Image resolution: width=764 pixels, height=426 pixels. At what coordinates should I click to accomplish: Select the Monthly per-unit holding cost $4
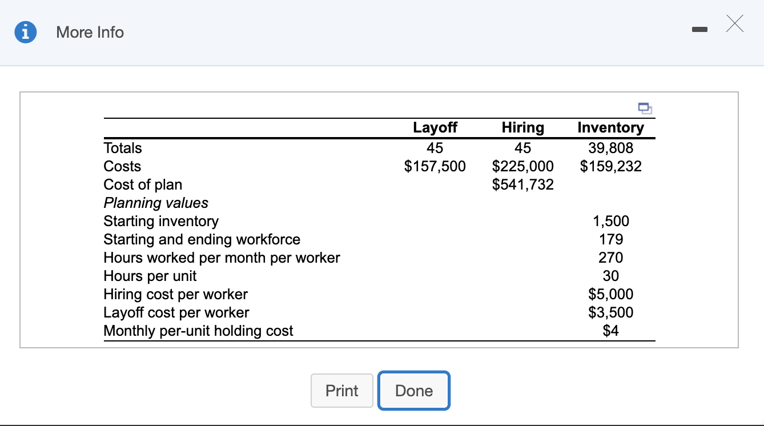pyautogui.click(x=610, y=331)
